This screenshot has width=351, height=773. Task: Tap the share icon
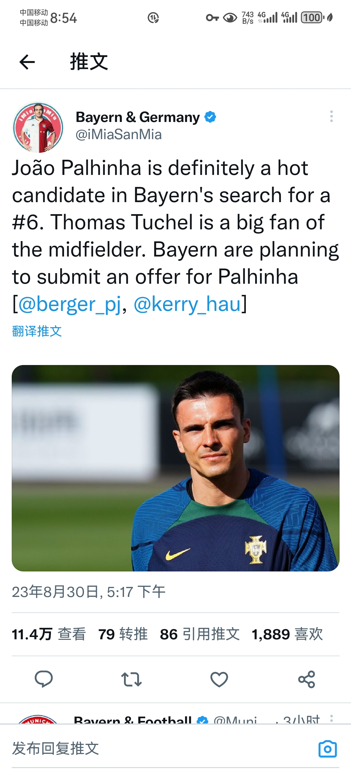pos(307,679)
